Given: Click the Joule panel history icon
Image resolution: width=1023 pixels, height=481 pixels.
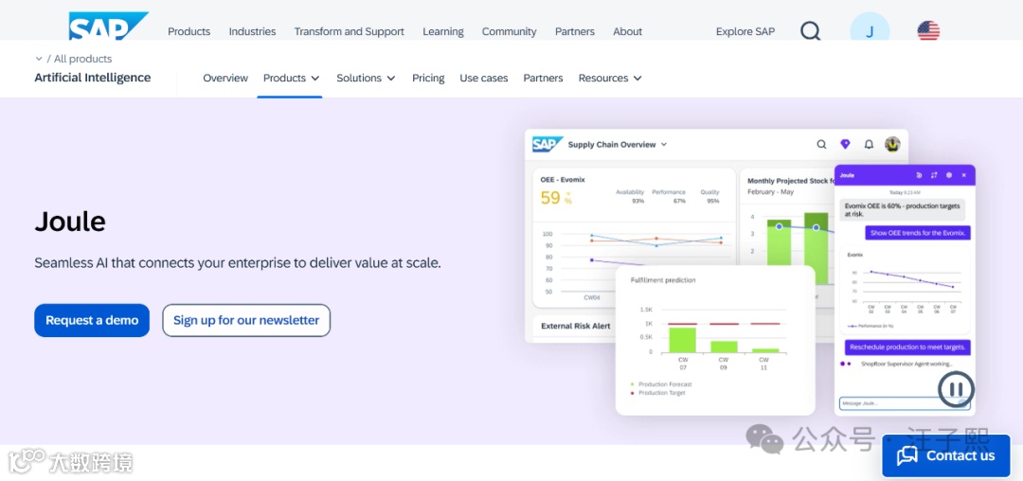Looking at the screenshot, I should [x=919, y=175].
